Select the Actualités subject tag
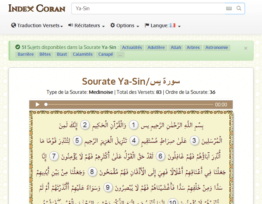This screenshot has height=204, width=262. [132, 48]
